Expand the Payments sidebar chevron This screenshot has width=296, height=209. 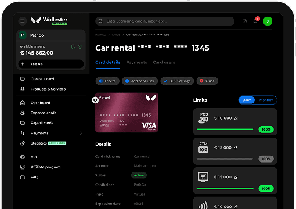[x=81, y=133]
